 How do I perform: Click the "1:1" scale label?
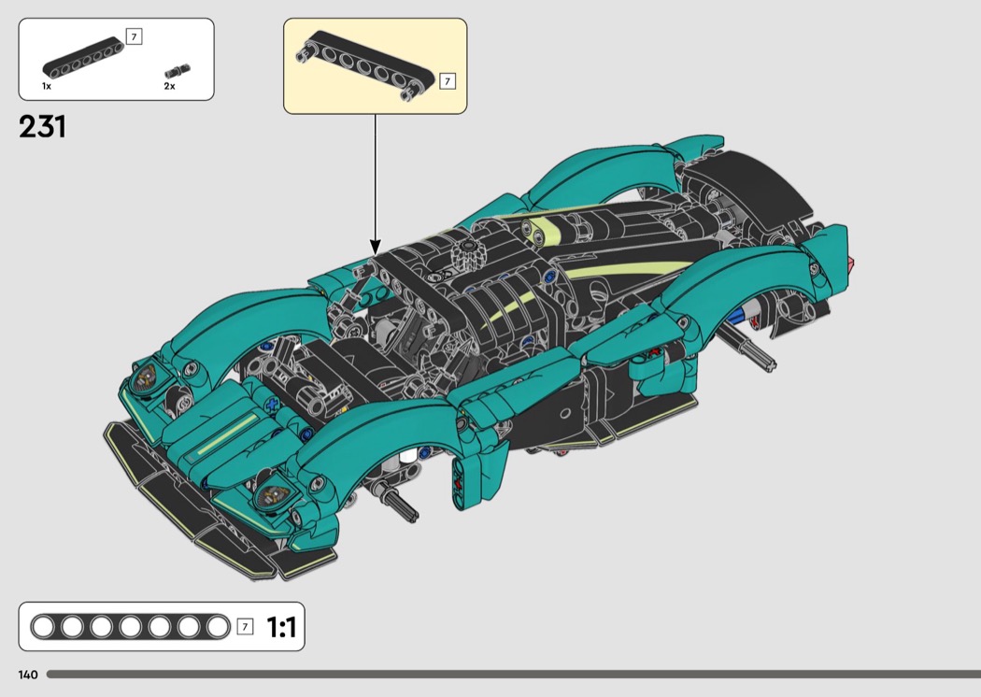pos(281,628)
